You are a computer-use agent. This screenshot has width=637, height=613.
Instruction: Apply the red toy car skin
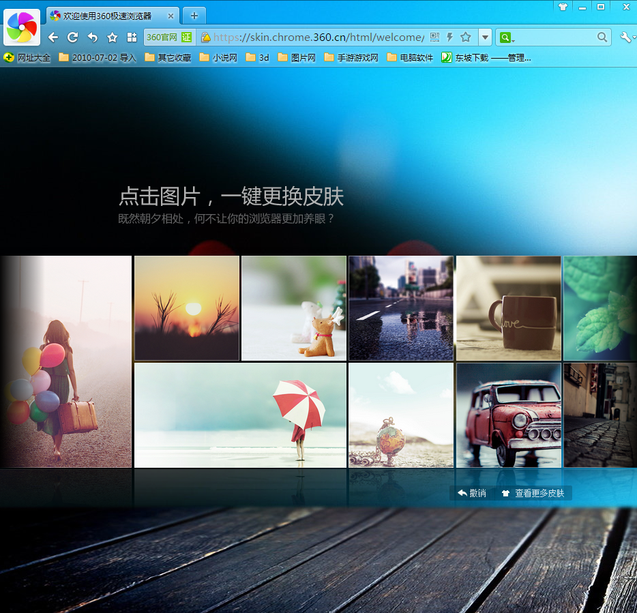coord(509,415)
